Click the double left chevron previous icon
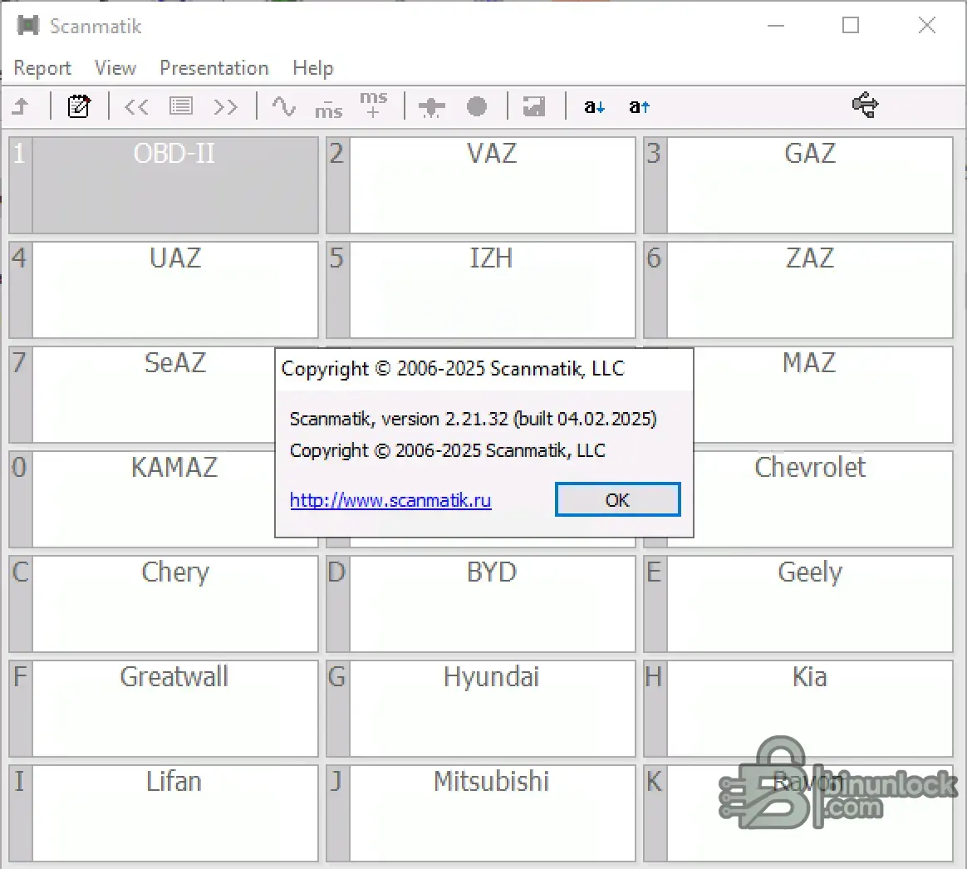This screenshot has width=967, height=869. pyautogui.click(x=136, y=106)
